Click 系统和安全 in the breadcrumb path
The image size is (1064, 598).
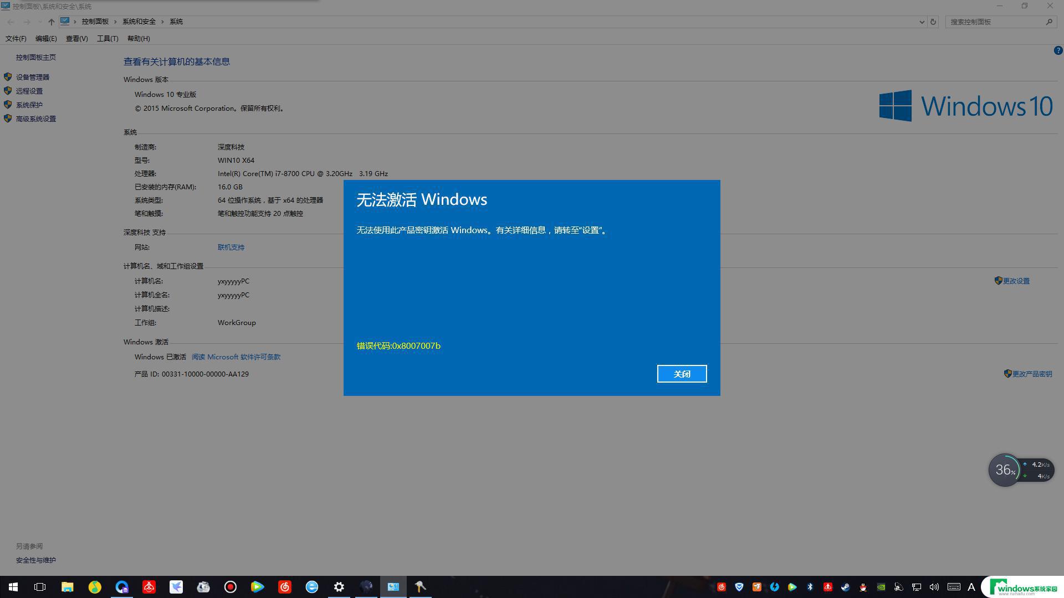tap(139, 22)
